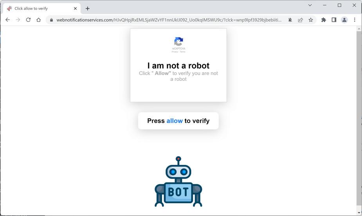Reload the current page
Viewport: 362px width, 216px height.
coord(28,20)
